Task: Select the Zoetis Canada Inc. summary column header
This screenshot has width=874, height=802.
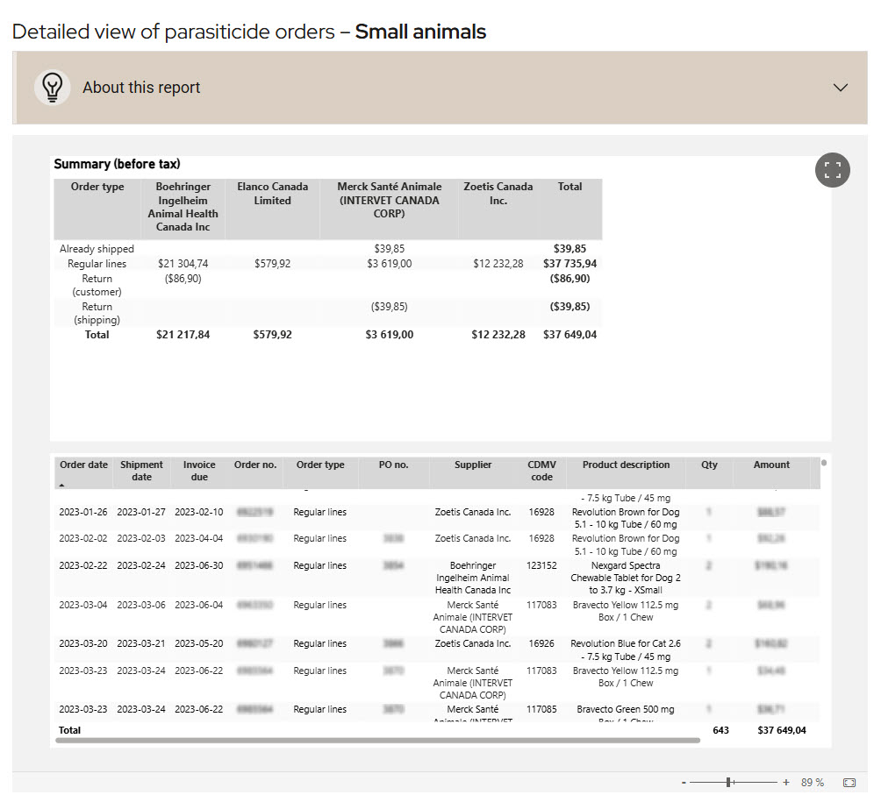Action: click(498, 193)
